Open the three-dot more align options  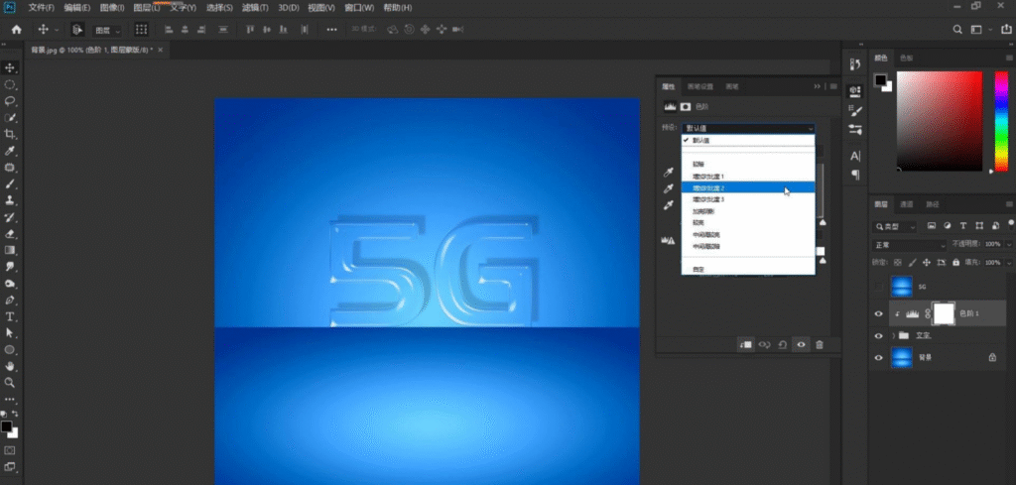(331, 29)
